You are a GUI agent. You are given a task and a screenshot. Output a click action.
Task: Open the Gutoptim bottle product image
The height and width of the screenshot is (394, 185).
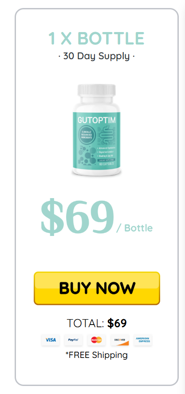[97, 130]
